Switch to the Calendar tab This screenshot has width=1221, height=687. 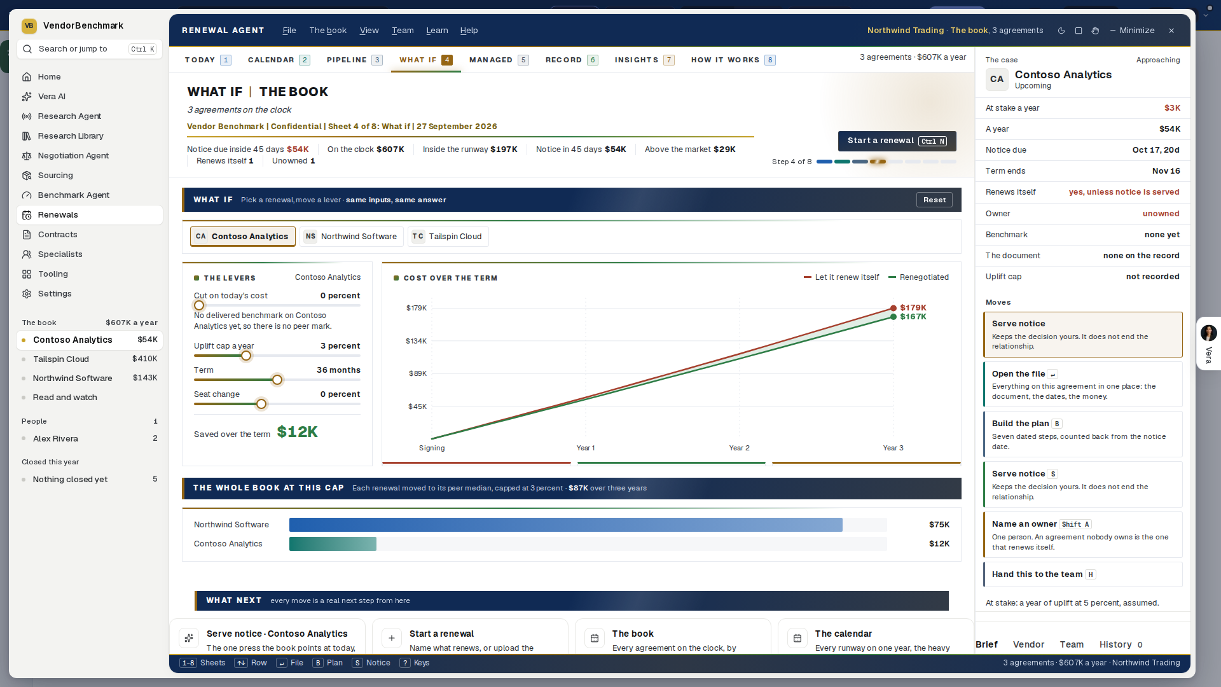279,60
